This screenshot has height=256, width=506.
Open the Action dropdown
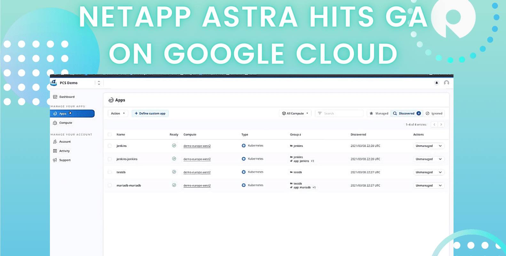[x=118, y=113]
